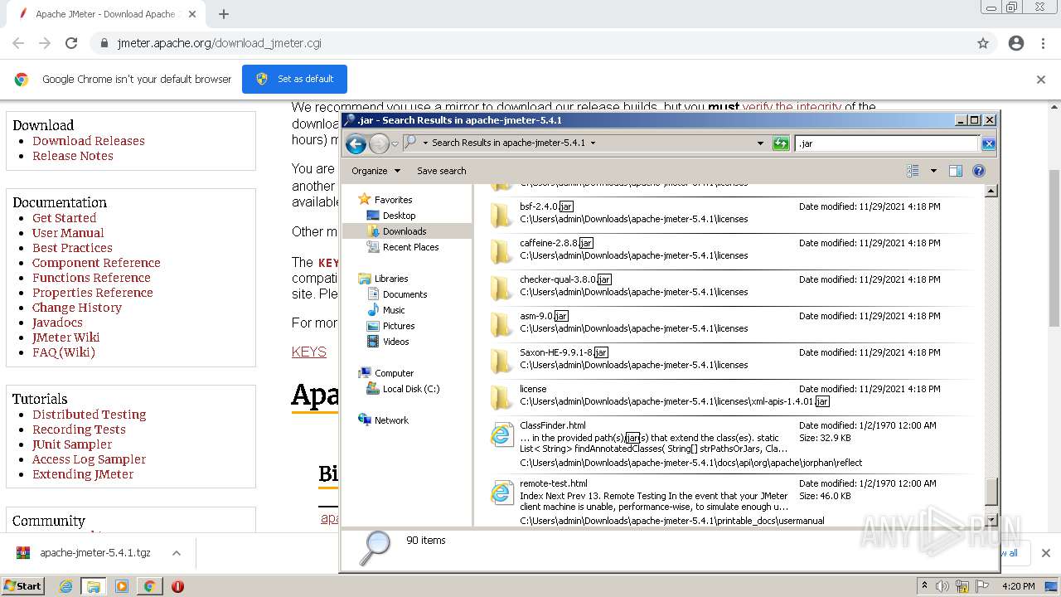
Task: Open Windows Media Player from the taskbar
Action: (x=122, y=586)
